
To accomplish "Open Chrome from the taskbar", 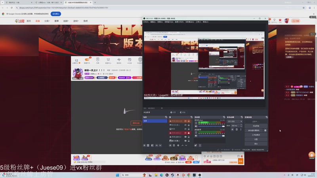I will [x=189, y=175].
